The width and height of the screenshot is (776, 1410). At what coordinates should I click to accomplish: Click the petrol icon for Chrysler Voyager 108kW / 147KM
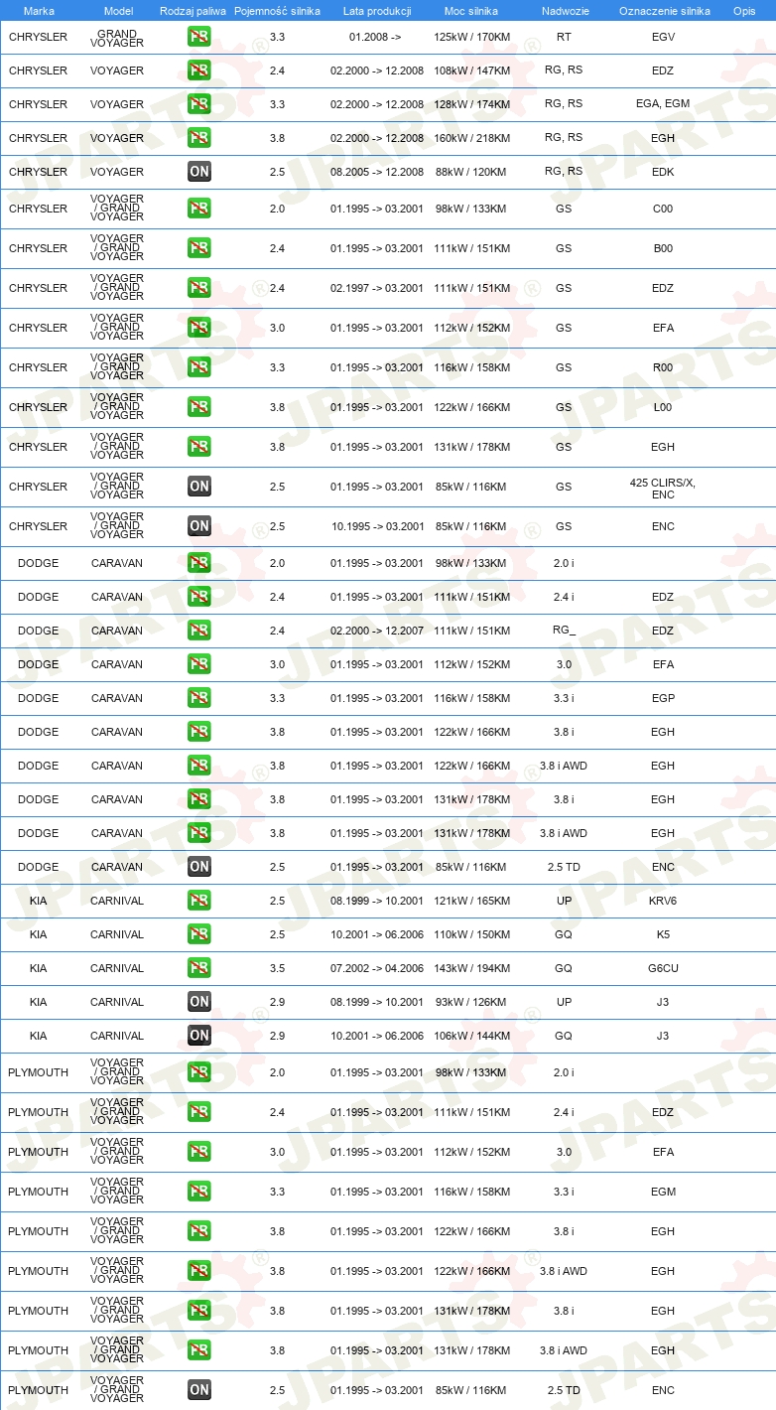pyautogui.click(x=199, y=70)
